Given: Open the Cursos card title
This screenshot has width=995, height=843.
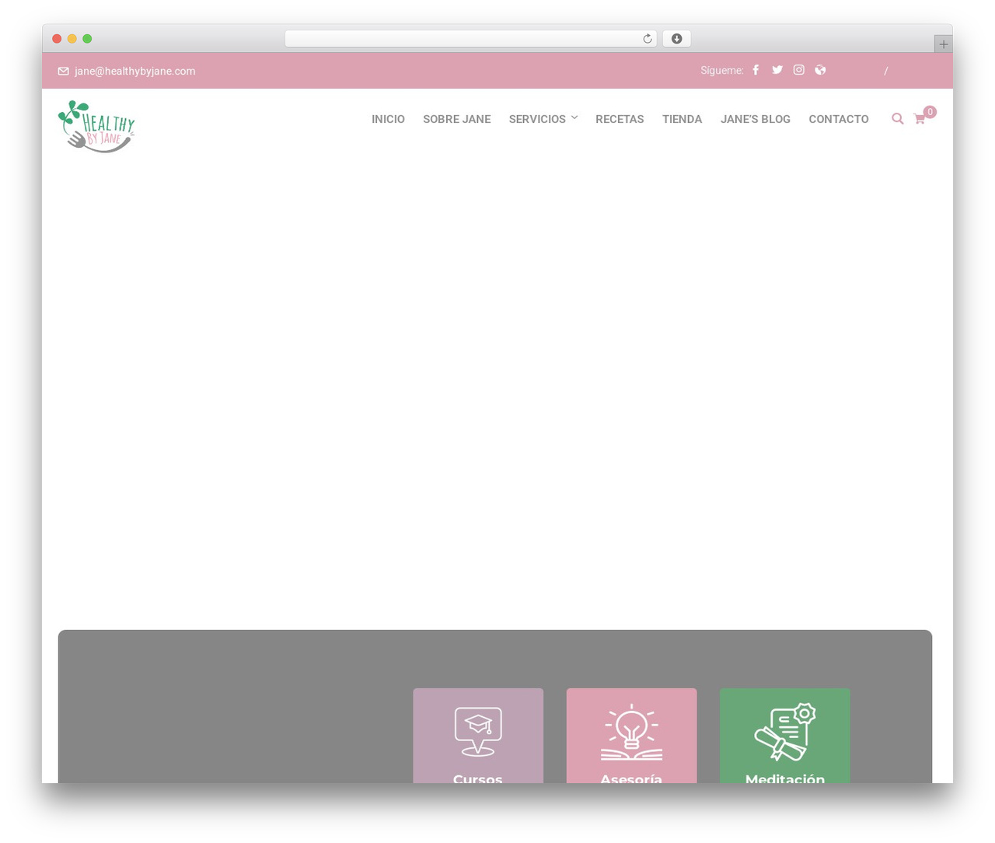Looking at the screenshot, I should tap(478, 778).
